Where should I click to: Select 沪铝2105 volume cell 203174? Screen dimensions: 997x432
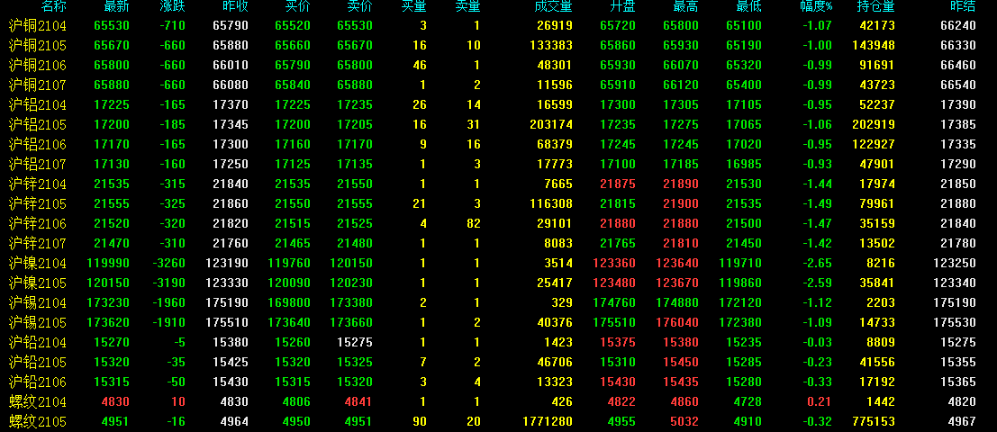[x=551, y=125]
